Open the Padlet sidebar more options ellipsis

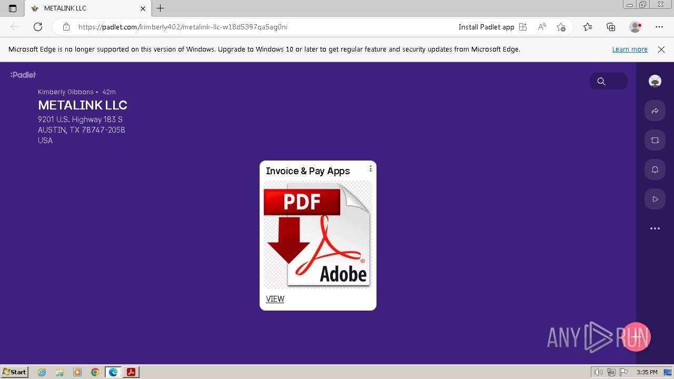(x=655, y=228)
